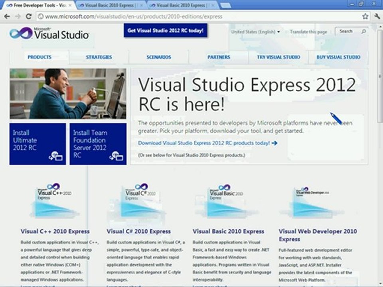Open the United States (English) dropdown
This screenshot has height=287, width=383.
(255, 32)
